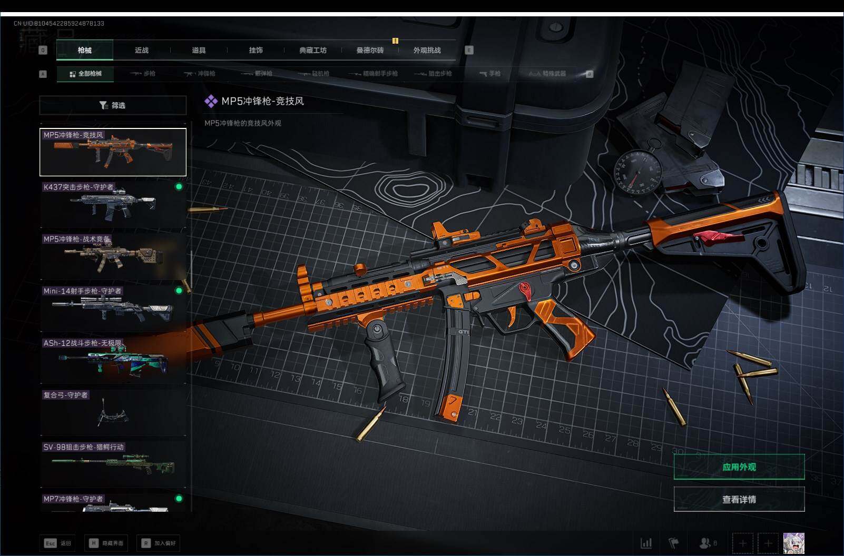This screenshot has height=556, width=844.
Task: Select the MP5冲锋枪-竞技风 skin thumbnail
Action: click(x=113, y=152)
